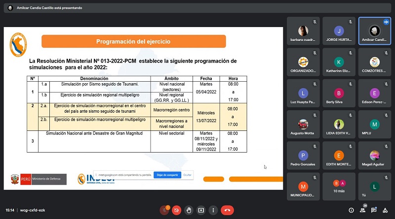Click the '15:14' clock text
Image resolution: width=395 pixels, height=219 pixels.
click(x=10, y=210)
